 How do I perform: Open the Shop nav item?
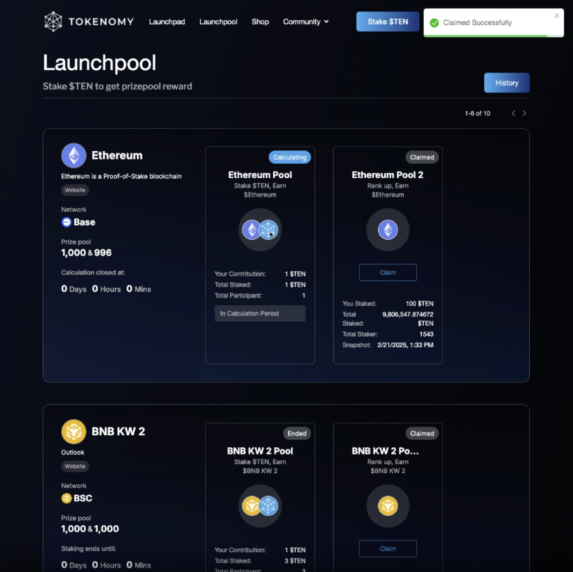pos(260,22)
